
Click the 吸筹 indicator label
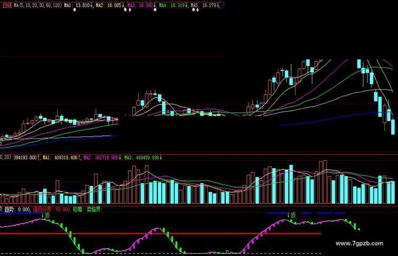pyautogui.click(x=78, y=210)
